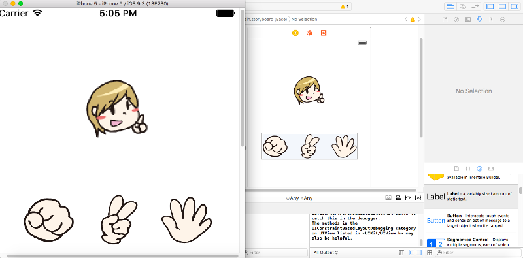Click the warning indicator in activity bar
The image size is (523, 258).
coord(345,7)
